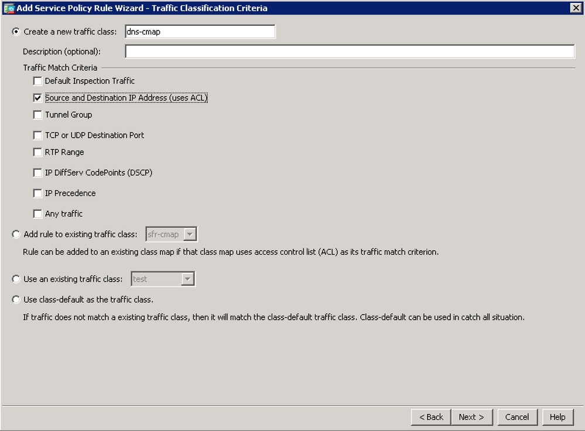Viewport: 585px width, 431px height.
Task: Select Create a new traffic class radio
Action: 16,32
